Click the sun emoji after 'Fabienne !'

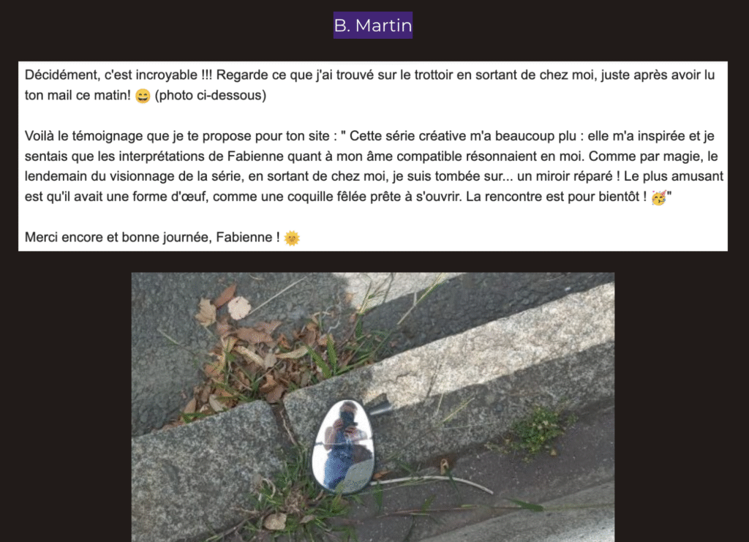291,238
